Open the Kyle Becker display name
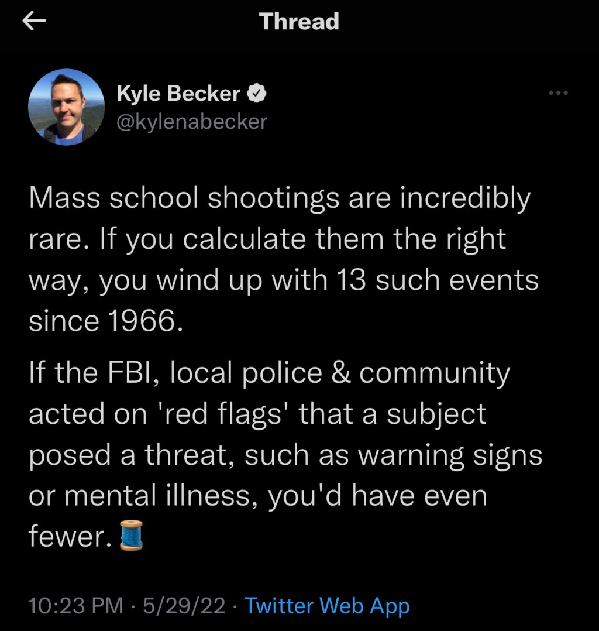Viewport: 599px width, 631px height. tap(178, 94)
